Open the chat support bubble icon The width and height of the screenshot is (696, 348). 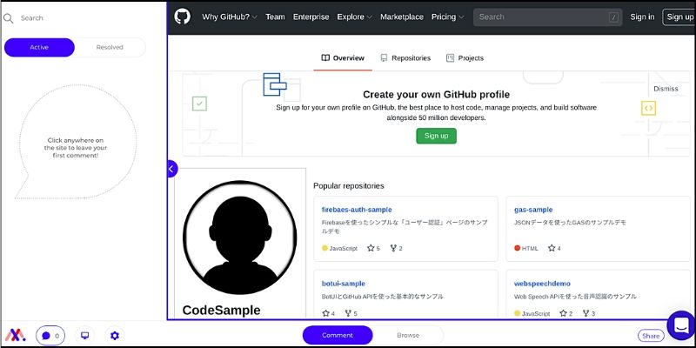pyautogui.click(x=681, y=325)
